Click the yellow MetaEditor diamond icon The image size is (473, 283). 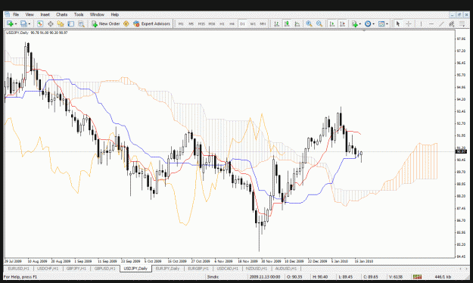(x=126, y=23)
